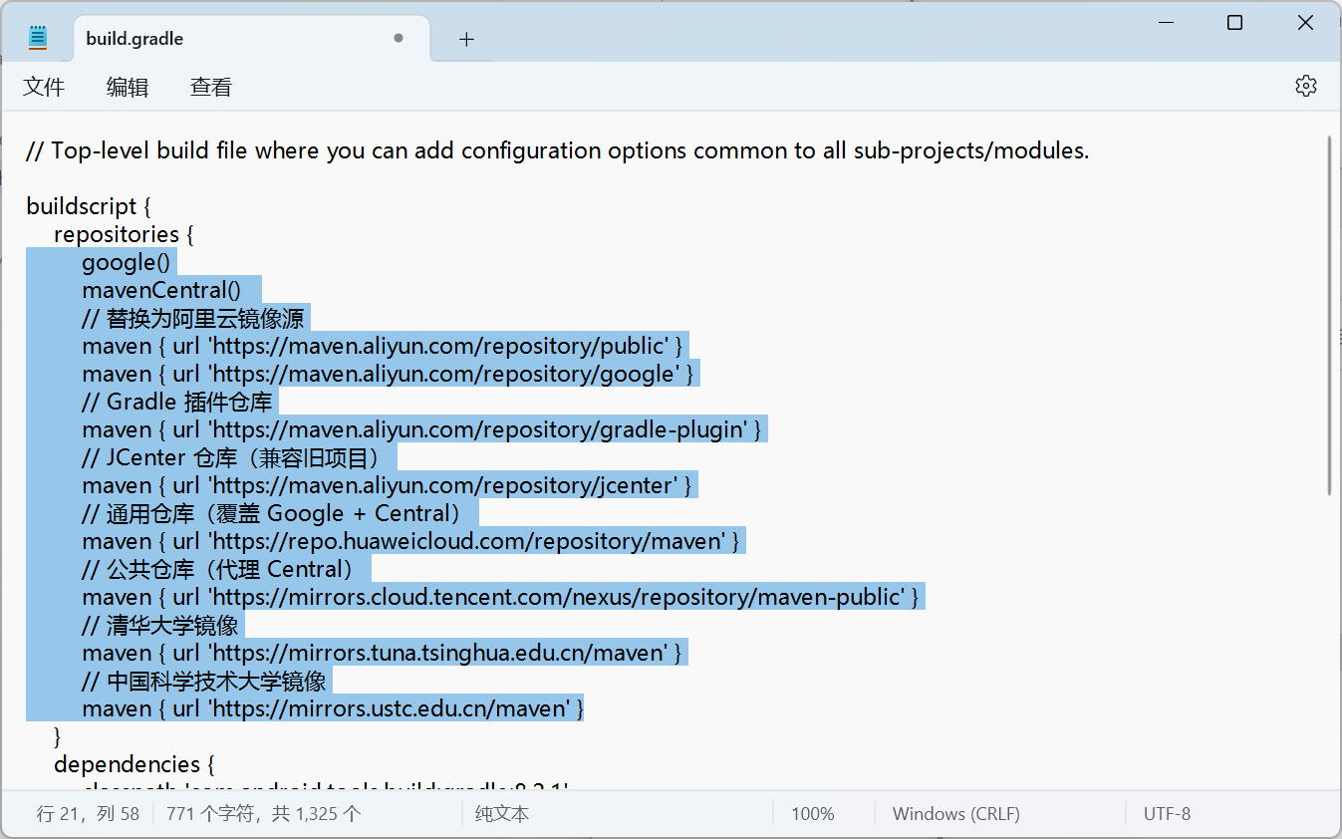Add a new tab with plus icon
Screen dimensions: 1342x839
click(x=466, y=39)
